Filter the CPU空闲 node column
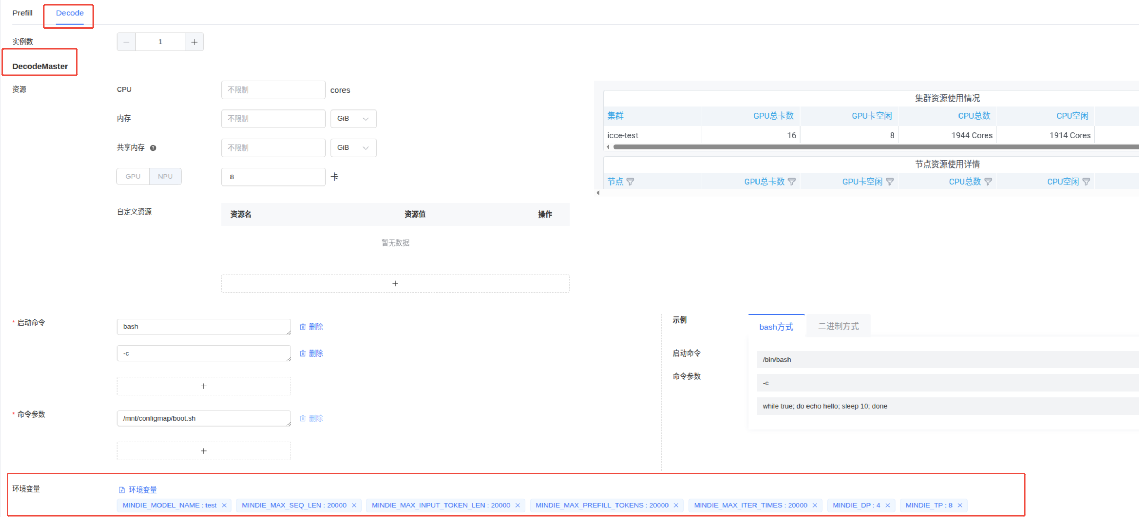1139x517 pixels. click(1086, 182)
